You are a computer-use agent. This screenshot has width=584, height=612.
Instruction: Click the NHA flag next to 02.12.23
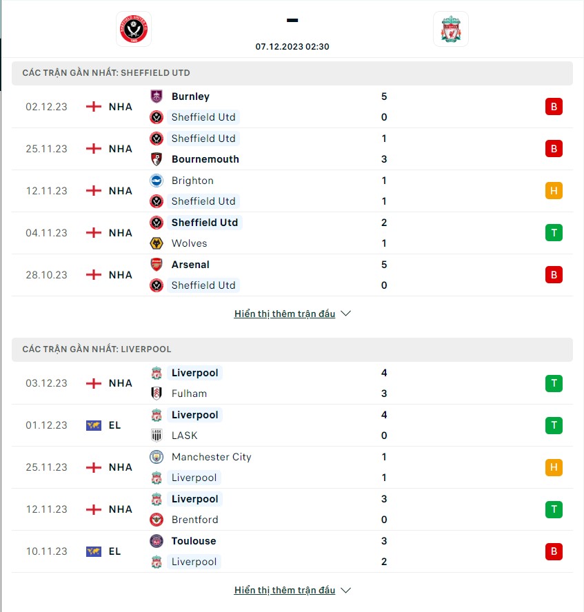[x=93, y=107]
